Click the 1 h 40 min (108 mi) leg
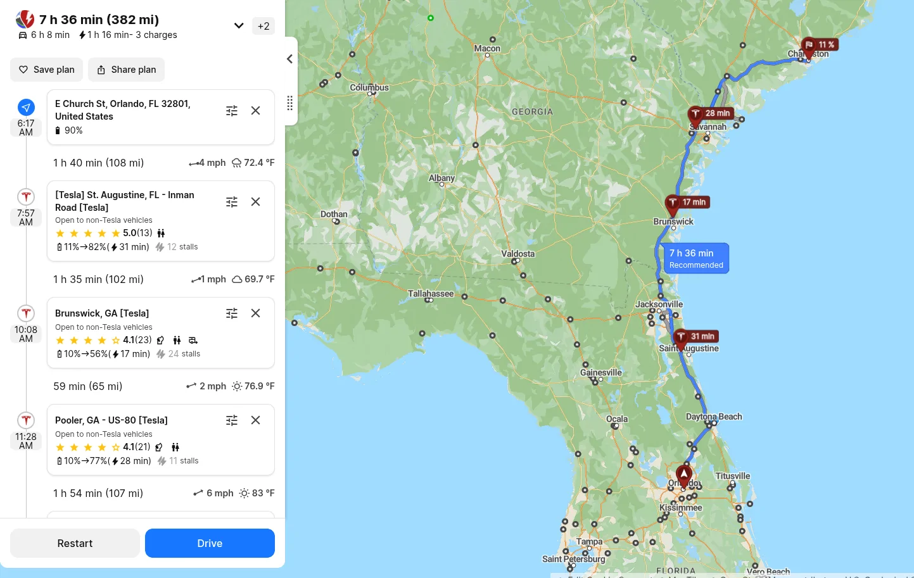914x578 pixels. [98, 163]
